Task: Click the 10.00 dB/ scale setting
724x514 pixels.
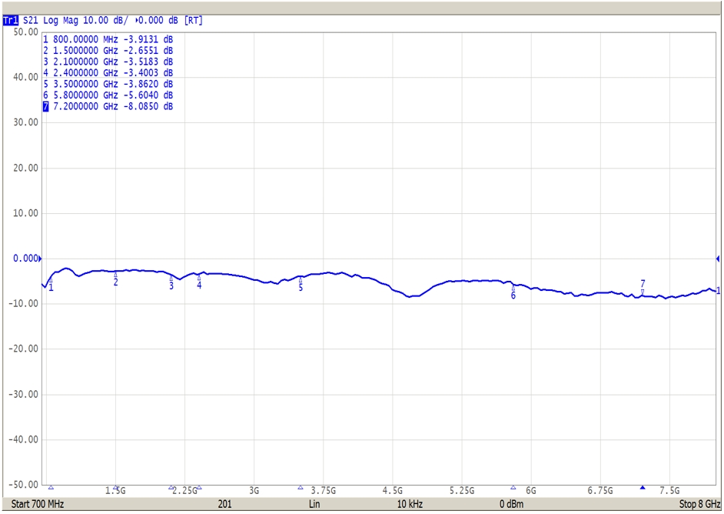Action: click(107, 21)
